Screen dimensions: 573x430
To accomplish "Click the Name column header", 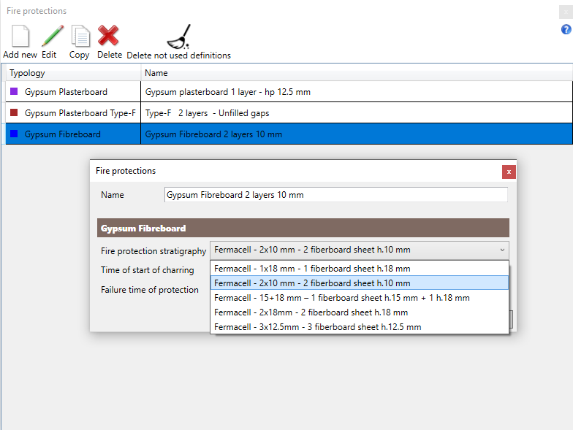I will 357,73.
